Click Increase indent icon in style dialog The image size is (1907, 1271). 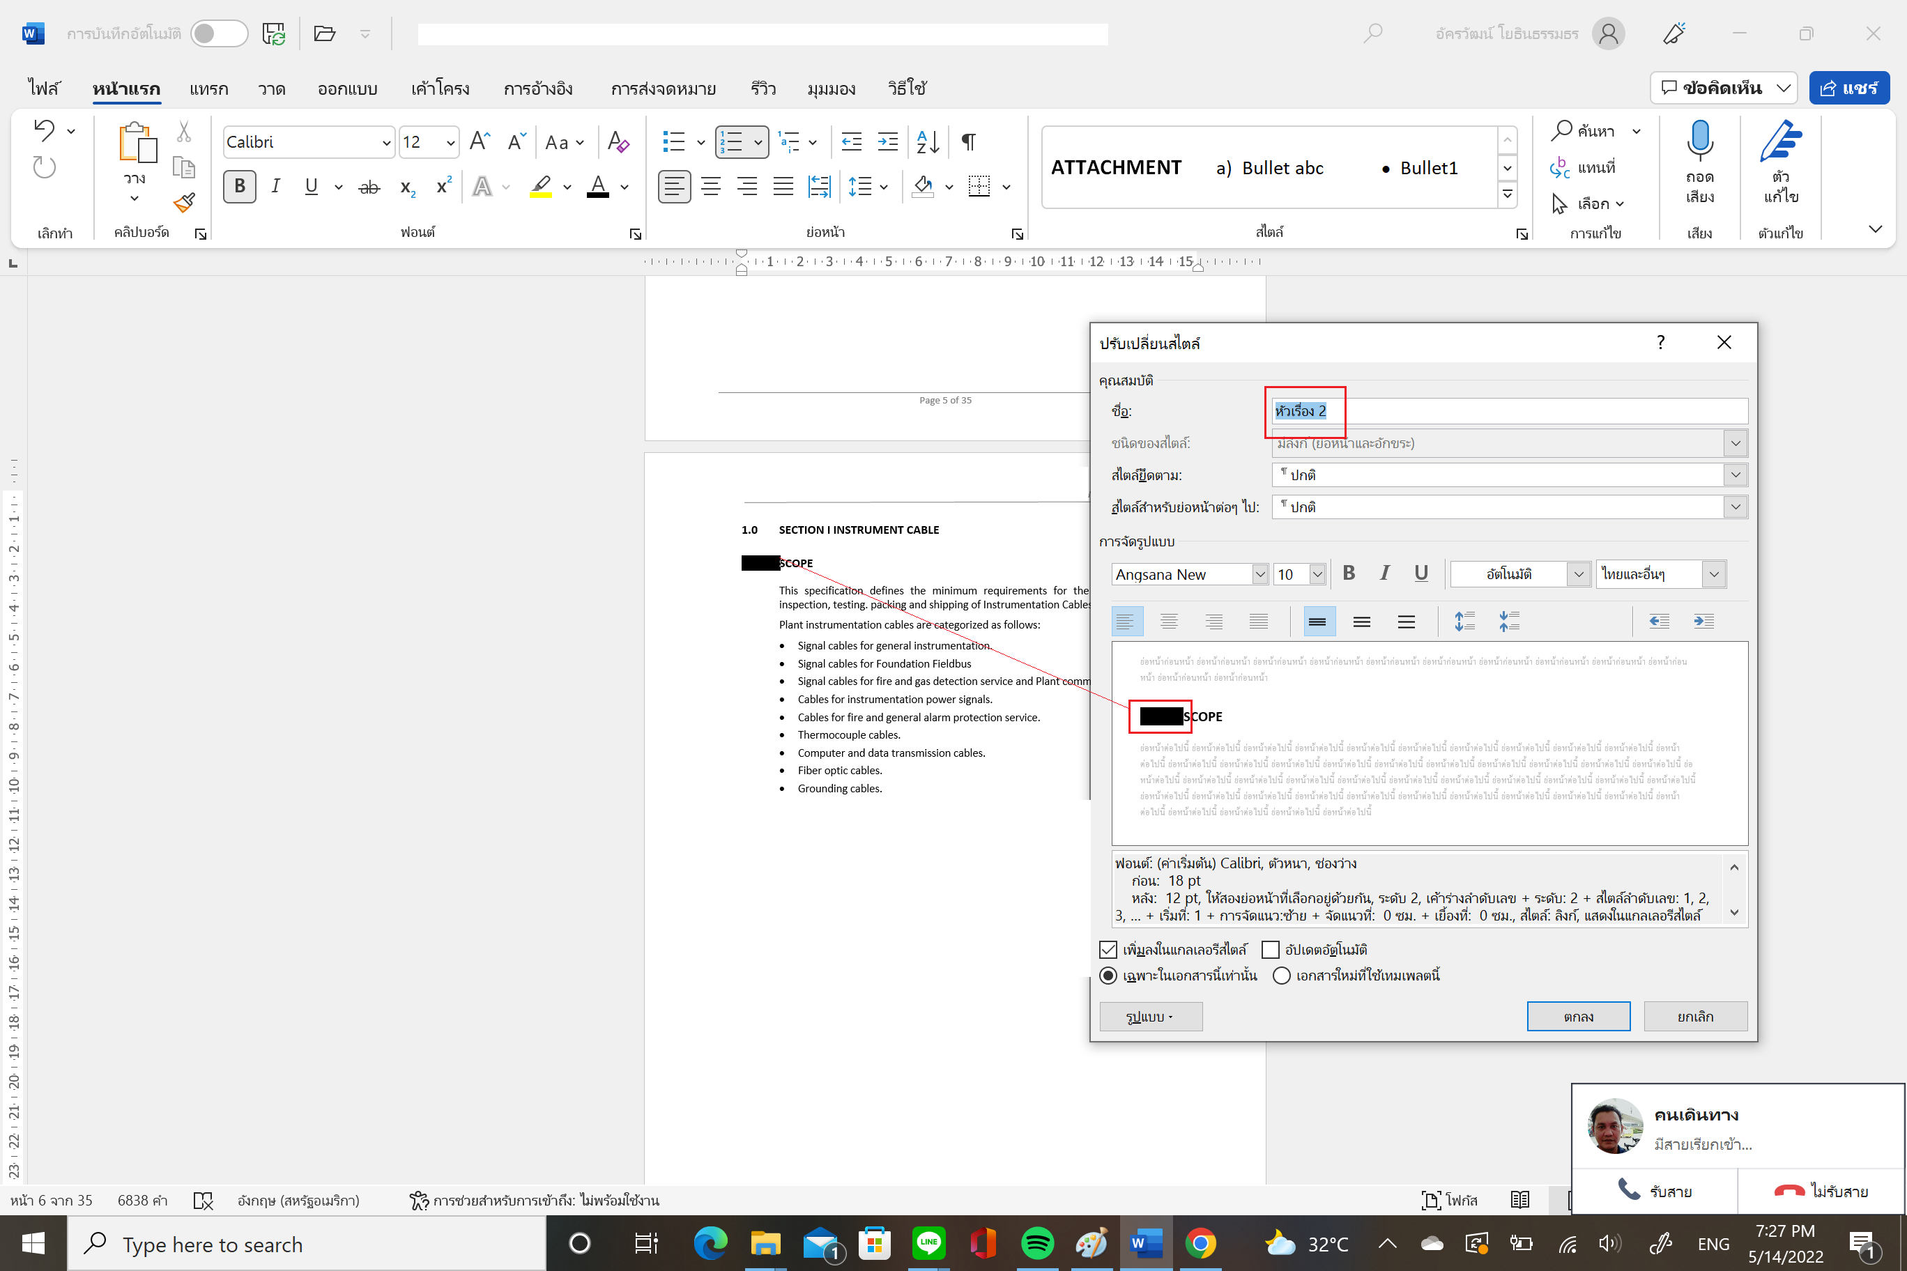point(1703,622)
